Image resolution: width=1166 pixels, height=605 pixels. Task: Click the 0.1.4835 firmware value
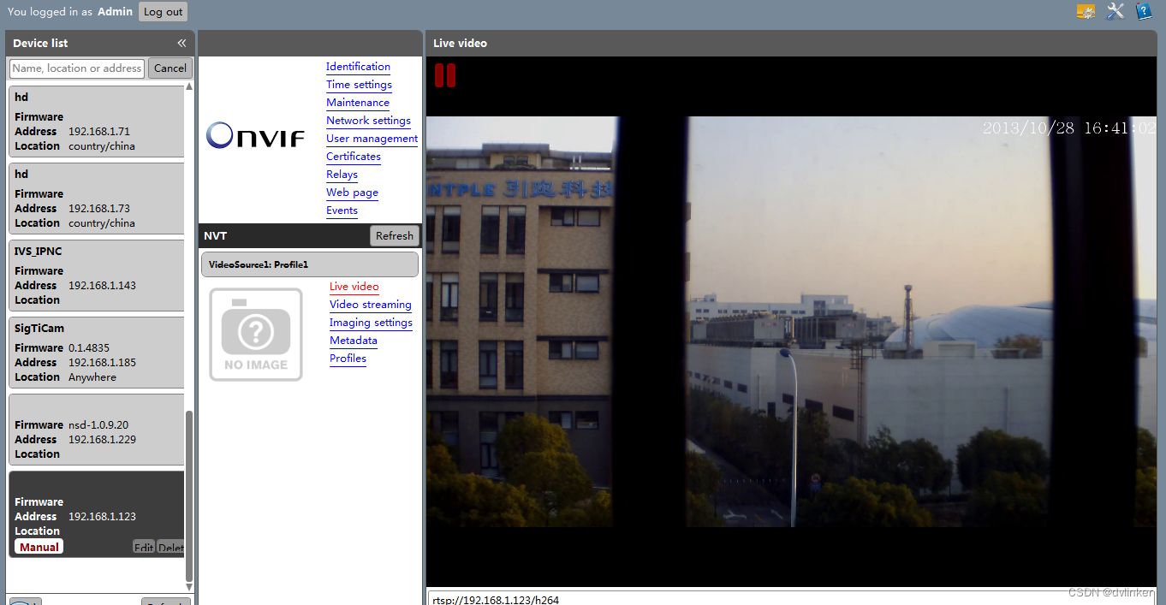89,348
